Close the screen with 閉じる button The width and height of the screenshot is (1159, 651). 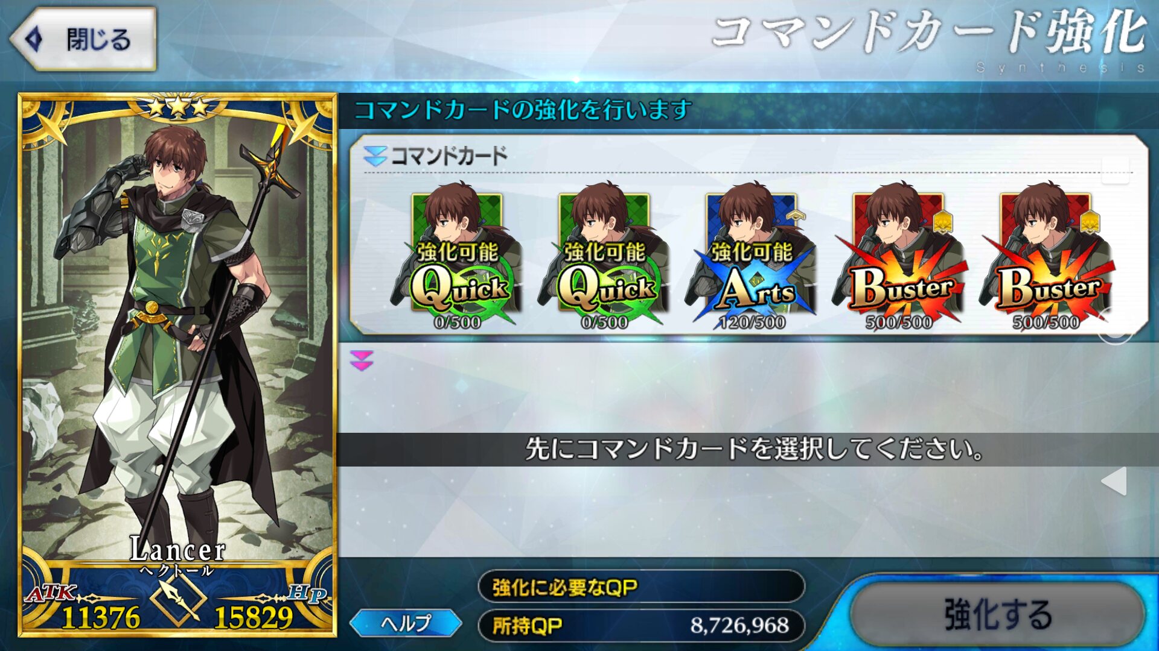[83, 39]
